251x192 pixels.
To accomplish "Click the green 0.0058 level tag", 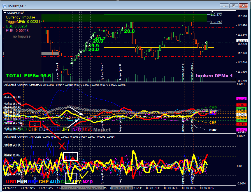I will pyautogui.click(x=242, y=108).
